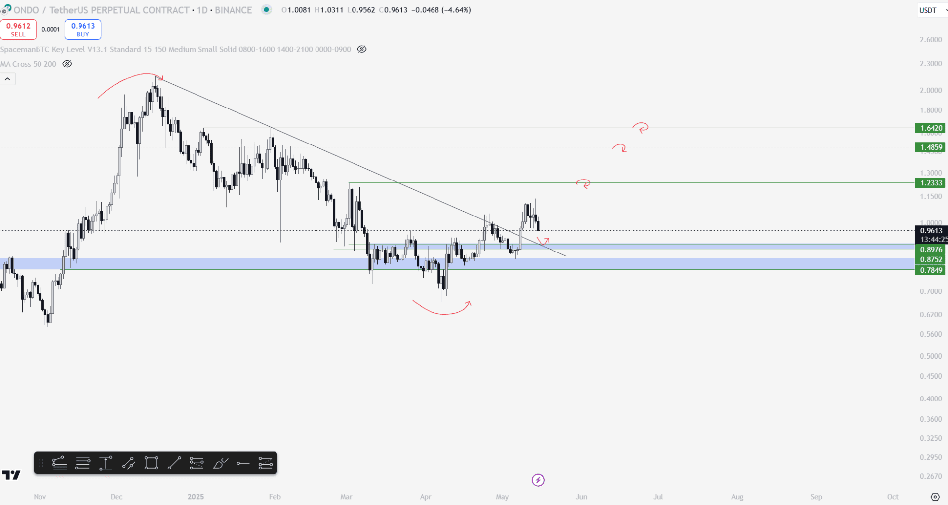This screenshot has width=948, height=505.
Task: Click the 0.9613 BUY button
Action: [x=83, y=30]
